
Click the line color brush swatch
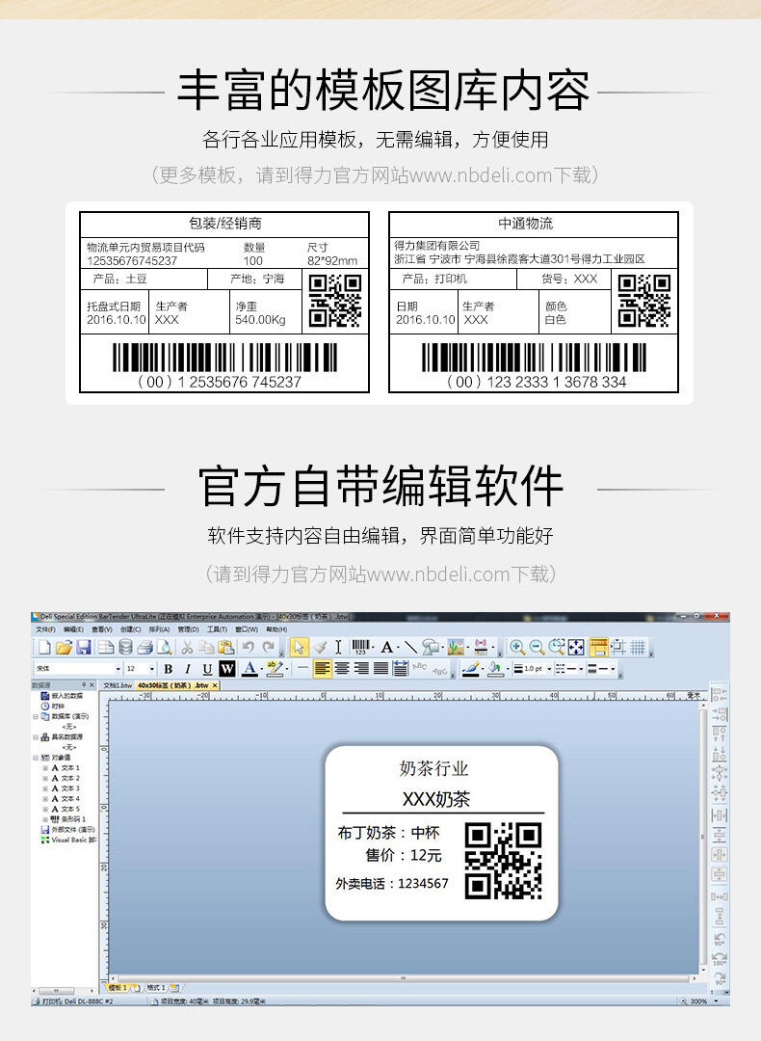pyautogui.click(x=470, y=669)
